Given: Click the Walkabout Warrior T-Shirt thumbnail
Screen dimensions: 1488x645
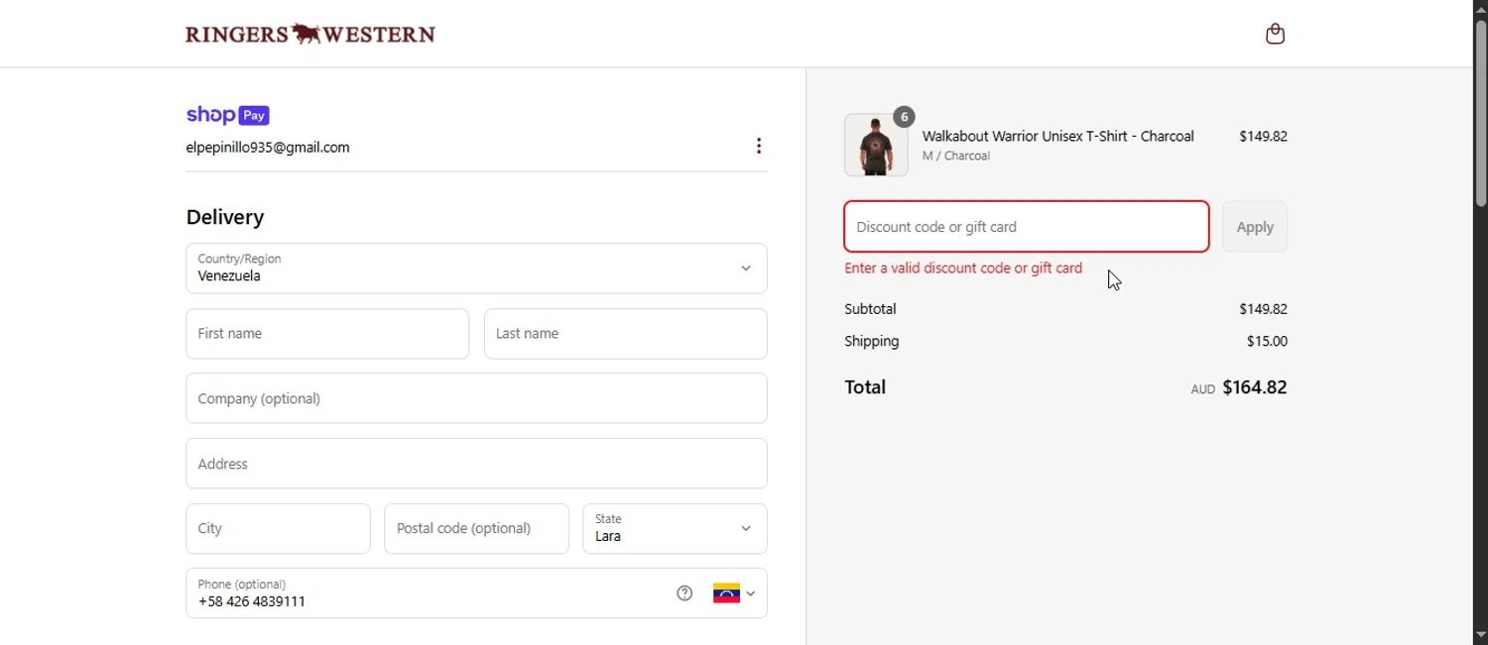Looking at the screenshot, I should tap(876, 145).
